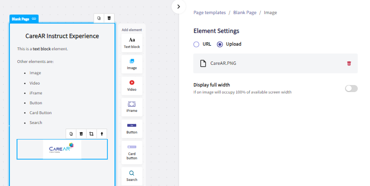Add a Button element

(x=132, y=128)
